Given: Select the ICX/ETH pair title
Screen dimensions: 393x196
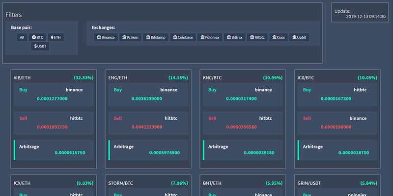Looking at the screenshot, I should point(22,183).
